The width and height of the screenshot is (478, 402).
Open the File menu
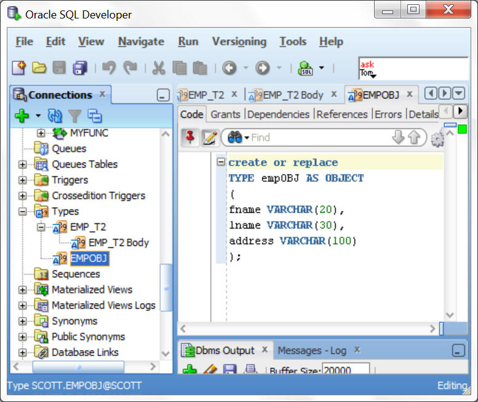coord(25,41)
